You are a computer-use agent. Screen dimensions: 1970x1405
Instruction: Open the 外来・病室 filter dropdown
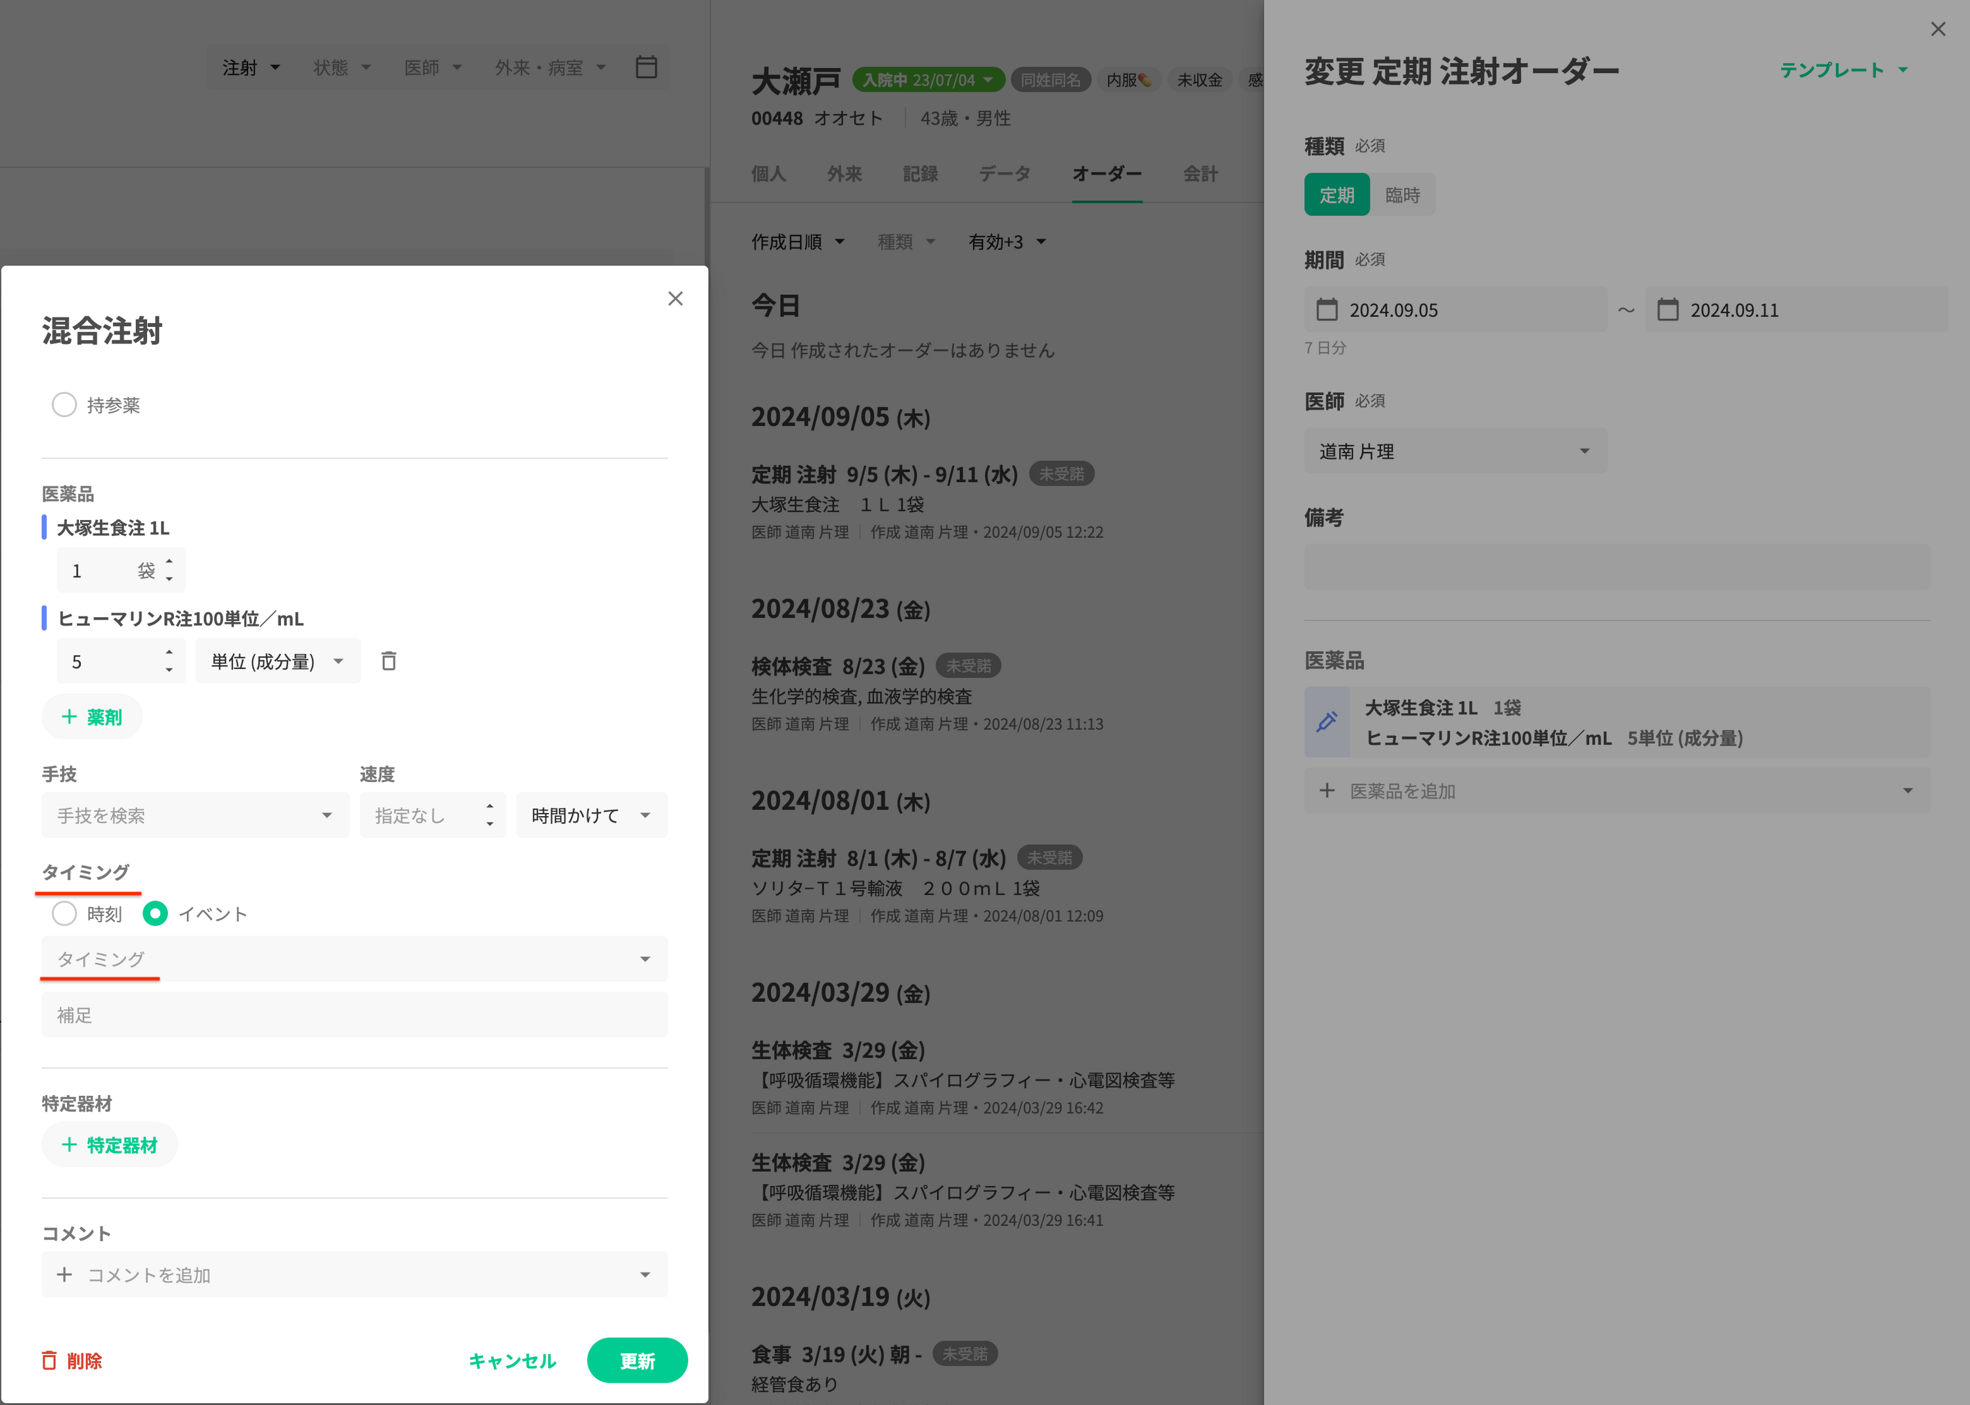[550, 68]
